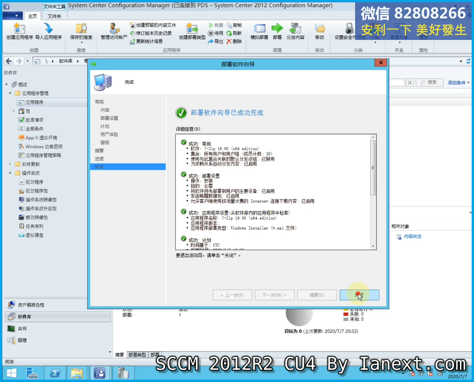Image resolution: width=474 pixels, height=382 pixels.
Task: Click the Previous (上一步) wizard button
Action: click(x=232, y=295)
